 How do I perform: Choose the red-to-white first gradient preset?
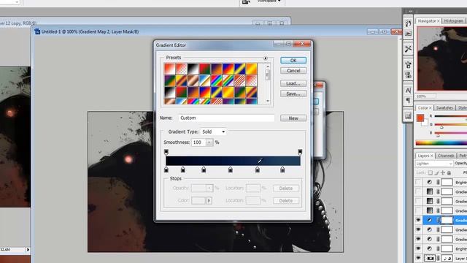click(169, 69)
